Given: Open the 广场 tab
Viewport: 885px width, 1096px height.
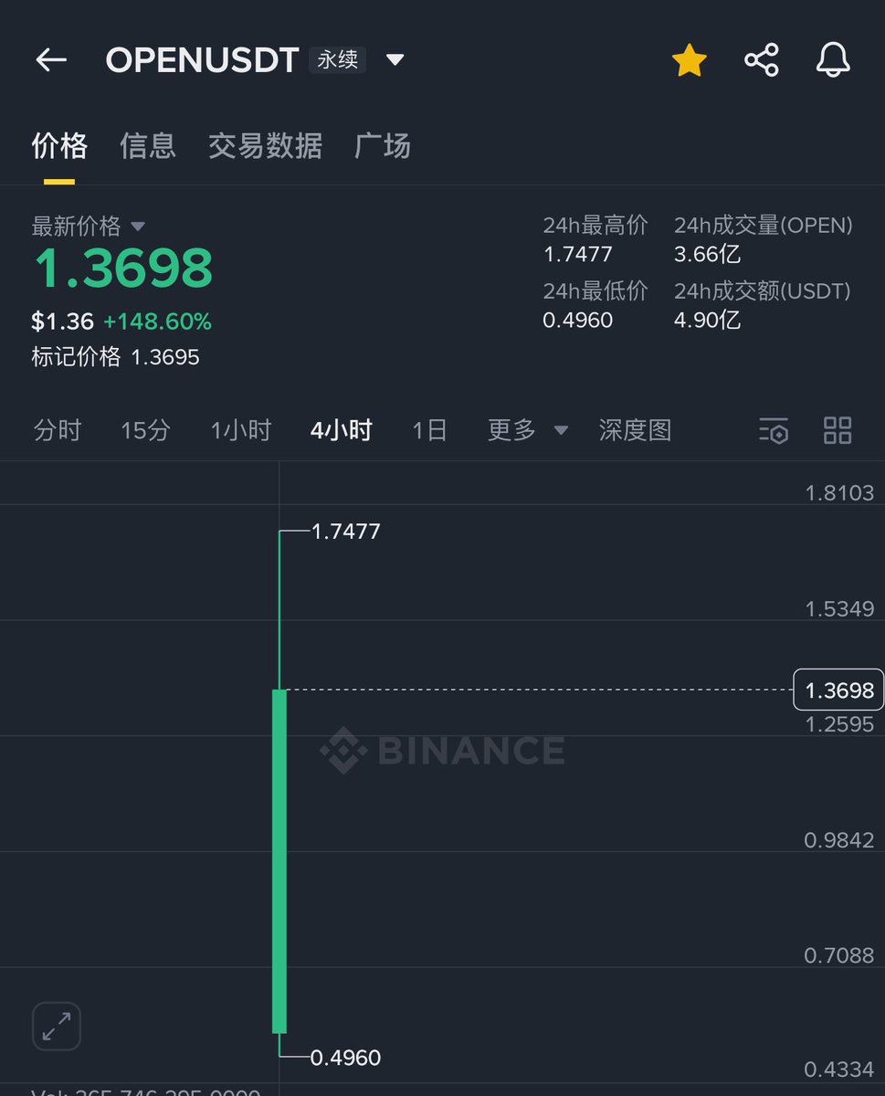Looking at the screenshot, I should coord(382,146).
